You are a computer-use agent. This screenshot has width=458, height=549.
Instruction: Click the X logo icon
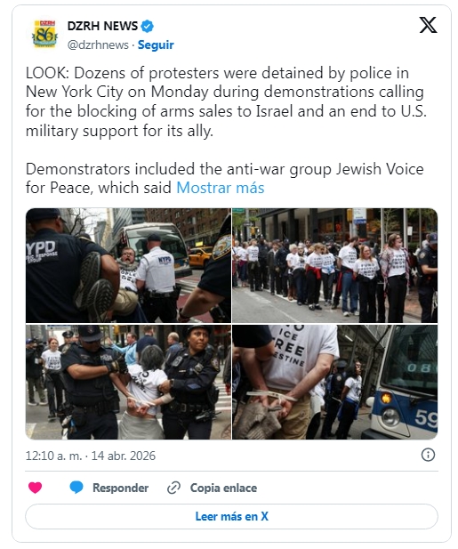428,25
